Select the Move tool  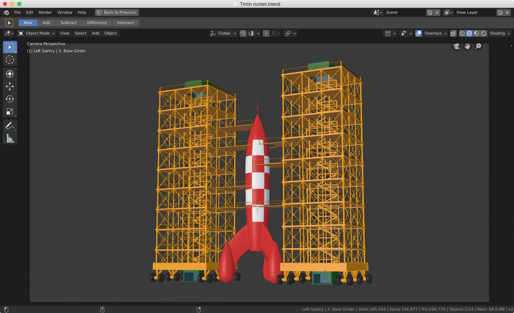(x=10, y=86)
